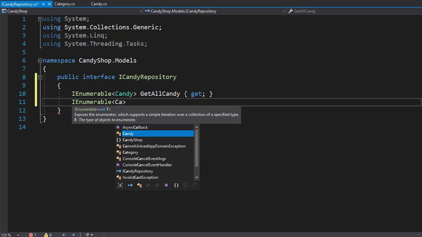Click line number 14 in the margin
422x237 pixels.
point(22,127)
